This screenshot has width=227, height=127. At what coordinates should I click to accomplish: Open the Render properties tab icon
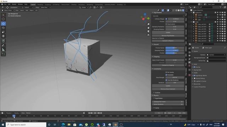189,53
